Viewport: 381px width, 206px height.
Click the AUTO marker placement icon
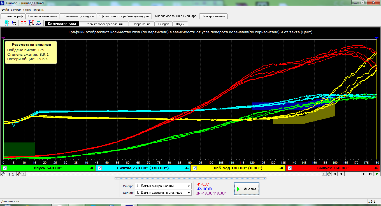click(31, 23)
